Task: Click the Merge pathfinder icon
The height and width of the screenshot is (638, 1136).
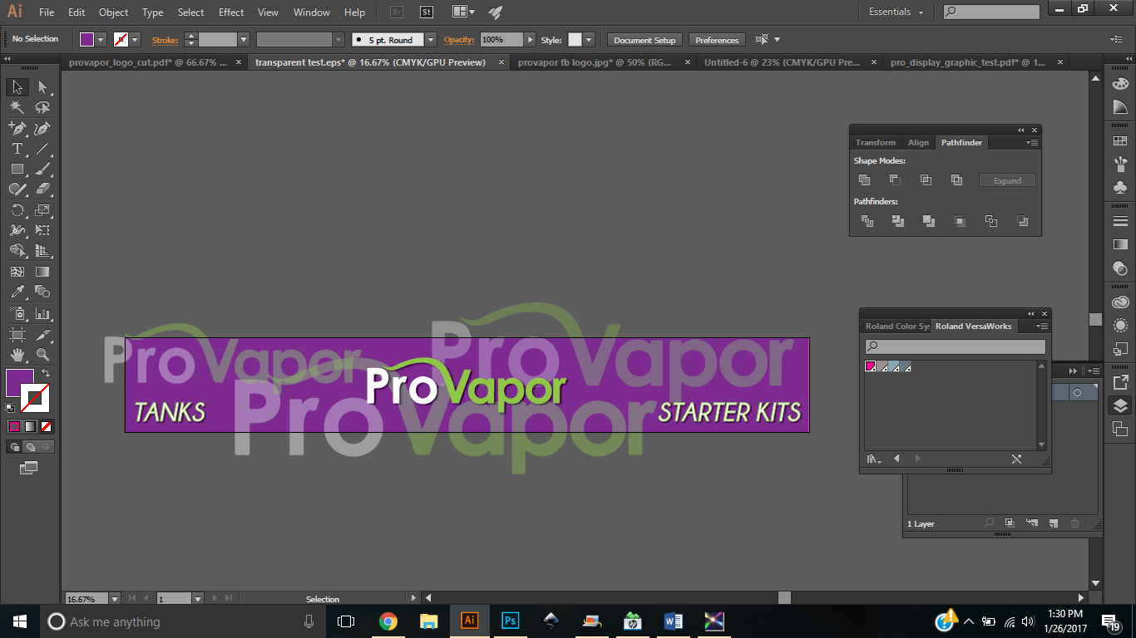Action: point(929,221)
